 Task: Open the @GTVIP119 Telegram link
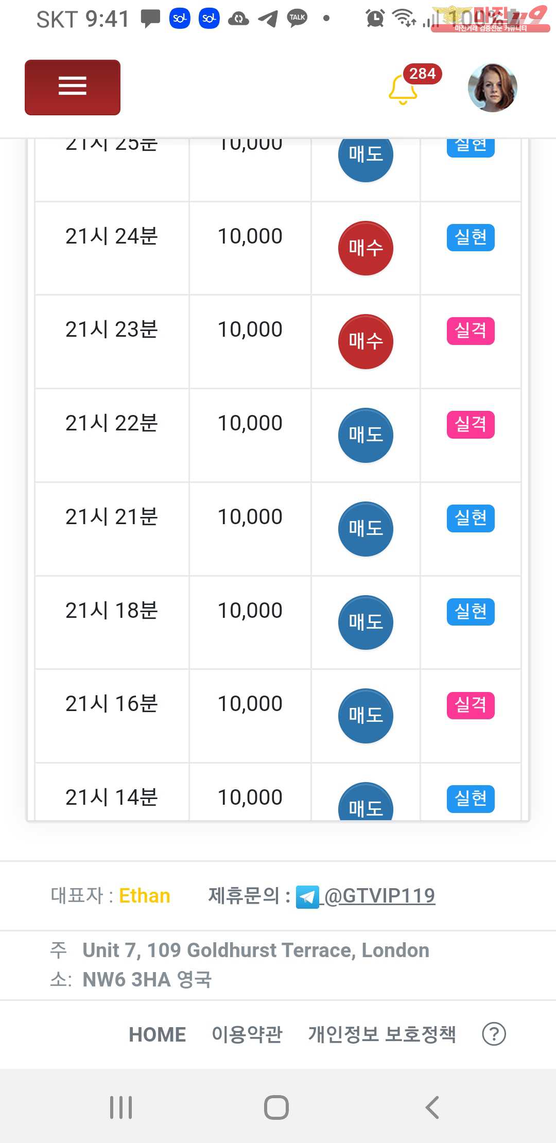click(380, 896)
